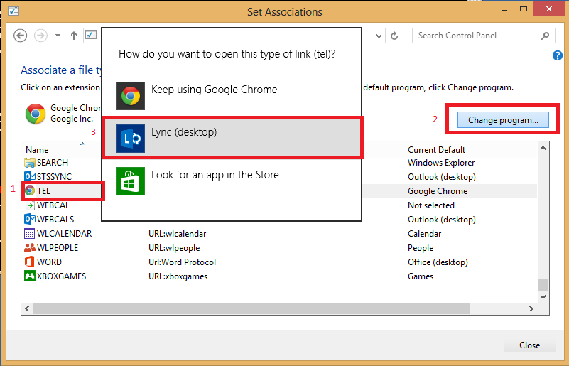Click the Chrome icon beside TEL

[x=30, y=190]
